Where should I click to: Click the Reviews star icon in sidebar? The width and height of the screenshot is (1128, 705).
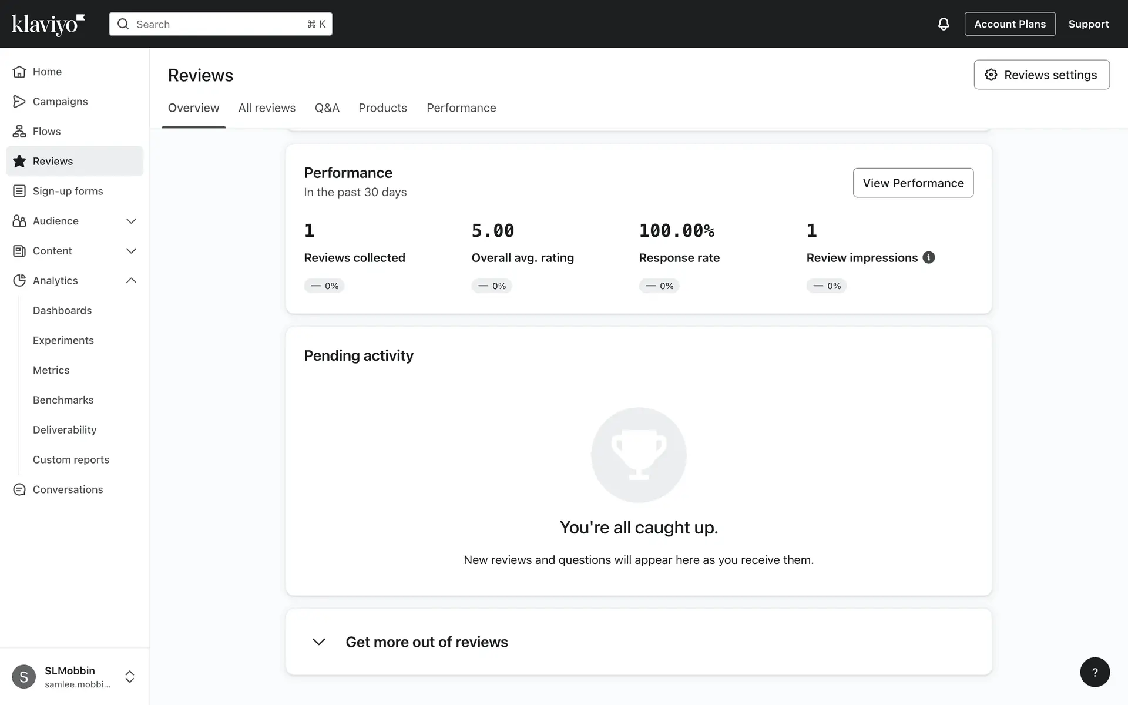[19, 161]
